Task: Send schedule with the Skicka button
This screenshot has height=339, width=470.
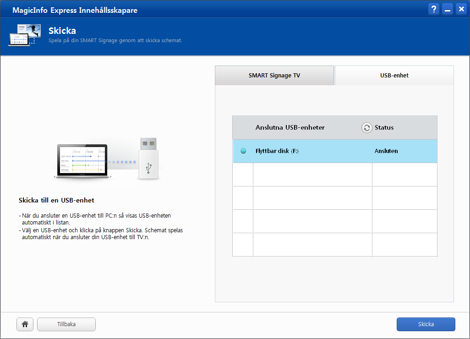Action: point(426,324)
